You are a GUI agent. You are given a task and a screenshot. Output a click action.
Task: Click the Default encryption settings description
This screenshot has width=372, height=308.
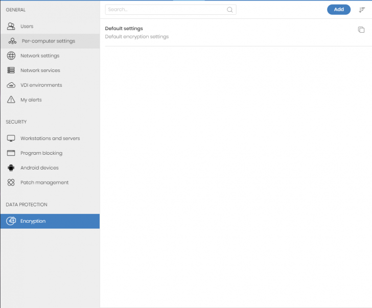point(137,37)
